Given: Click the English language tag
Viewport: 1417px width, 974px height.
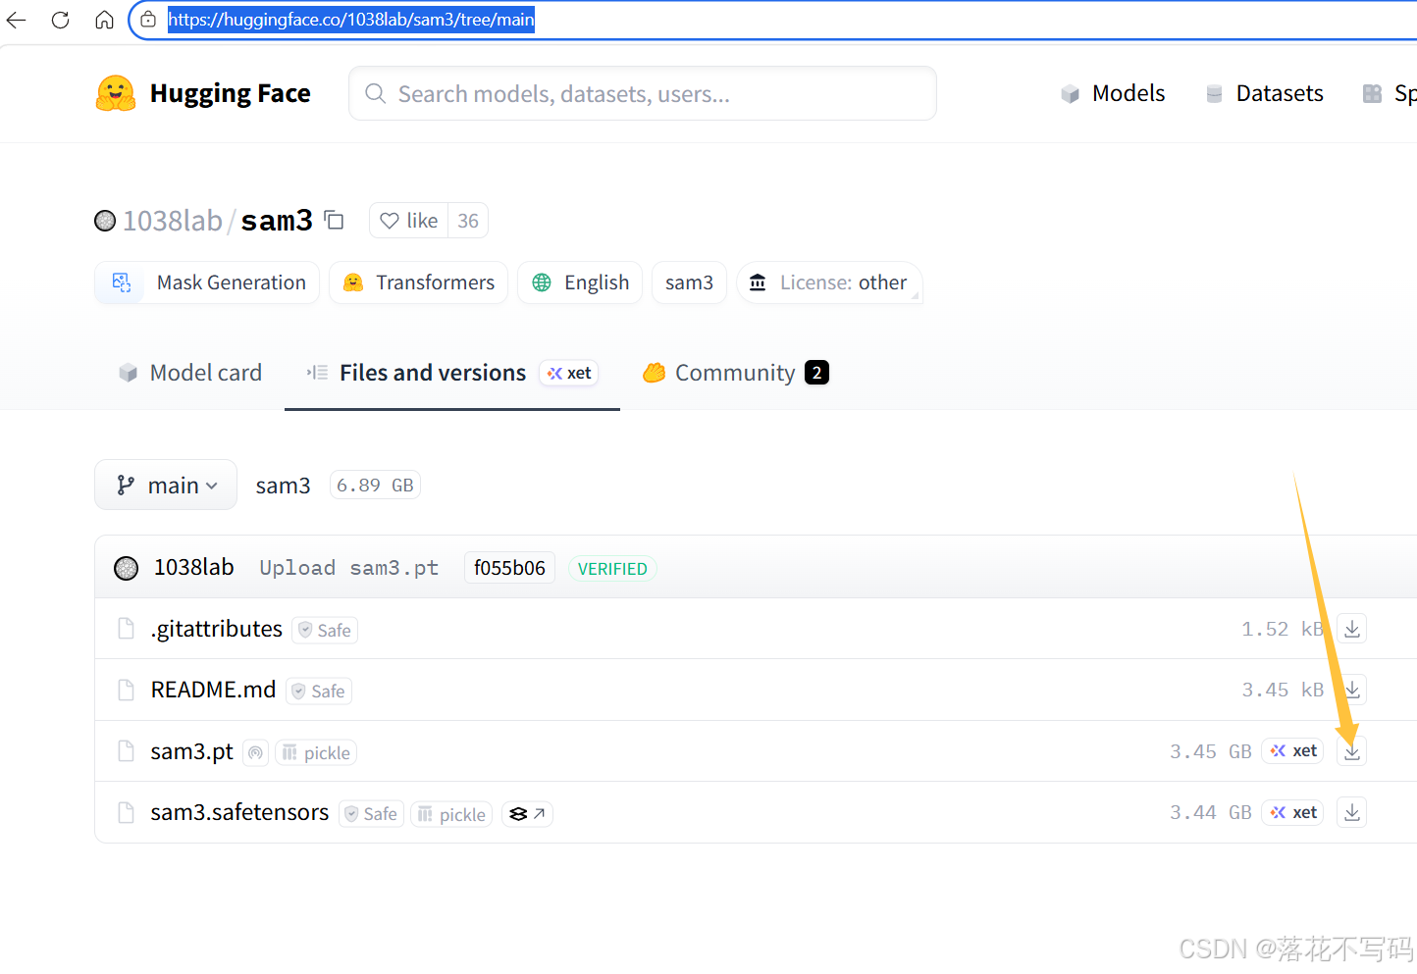Looking at the screenshot, I should (x=580, y=282).
